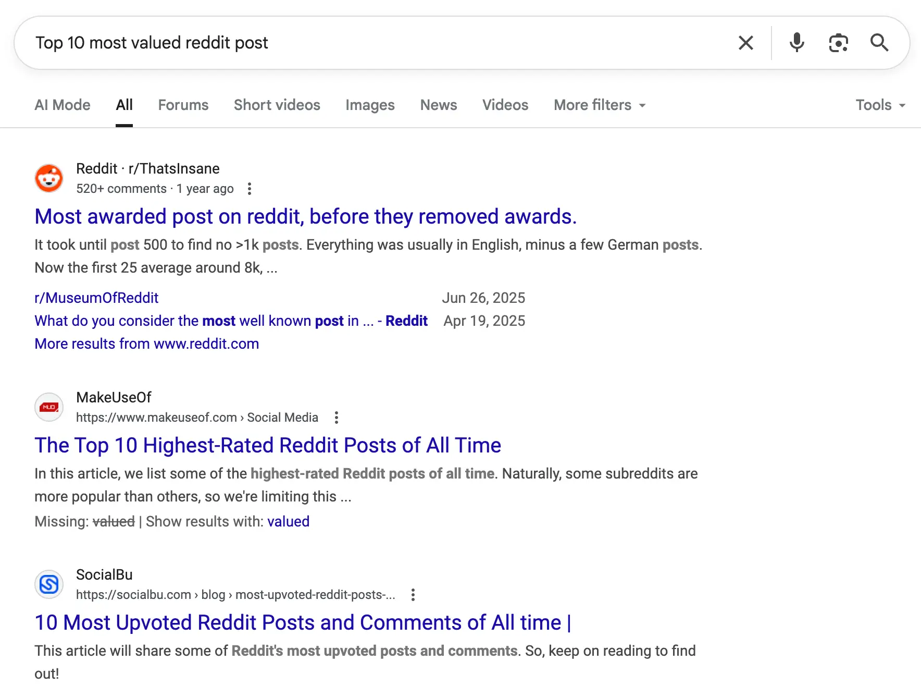
Task: Open the r/MuseumOfReddit sublink
Action: click(x=96, y=298)
